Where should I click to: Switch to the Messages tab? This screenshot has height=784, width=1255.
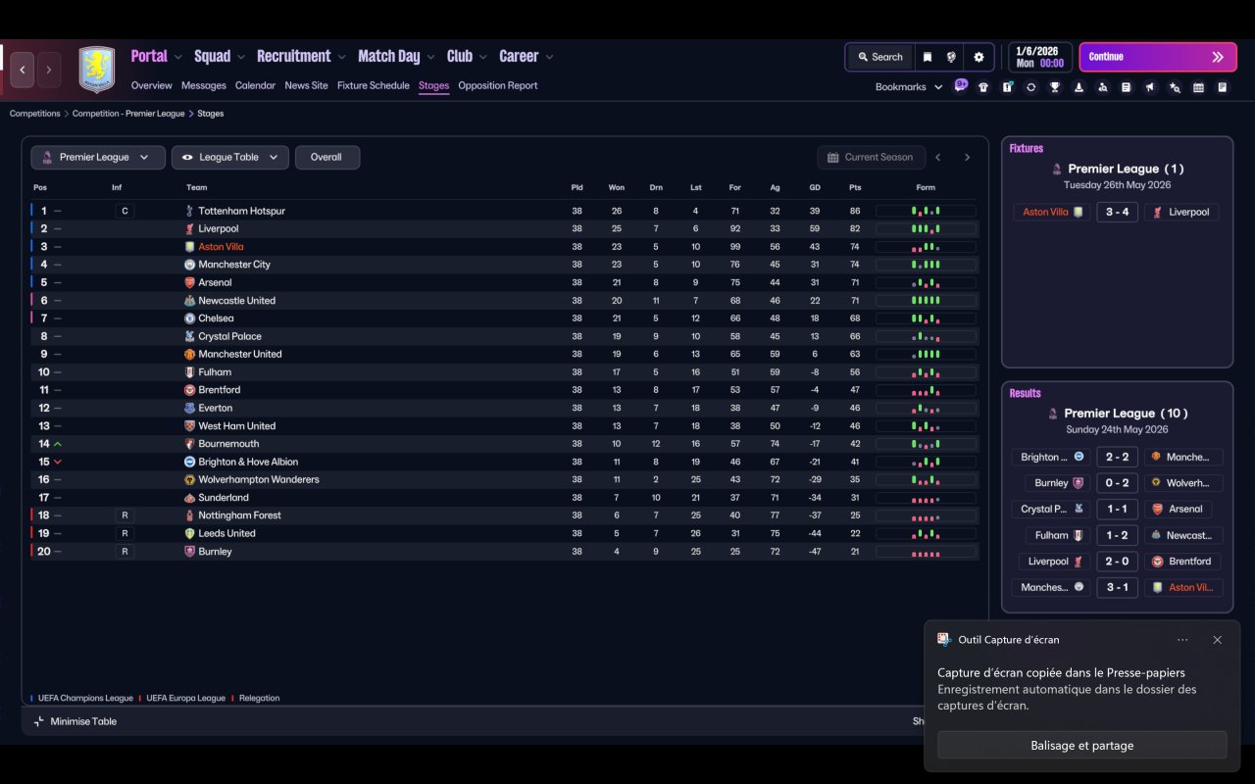pyautogui.click(x=204, y=85)
